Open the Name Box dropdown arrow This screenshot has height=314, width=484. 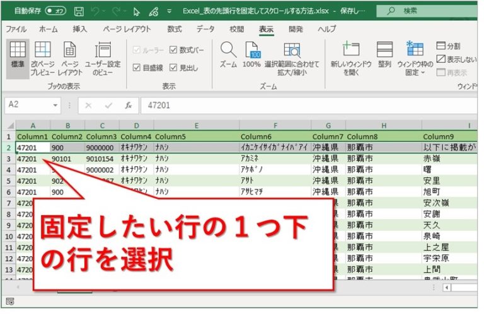55,105
